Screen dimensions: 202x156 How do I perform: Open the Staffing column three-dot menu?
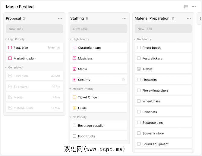click(x=125, y=18)
